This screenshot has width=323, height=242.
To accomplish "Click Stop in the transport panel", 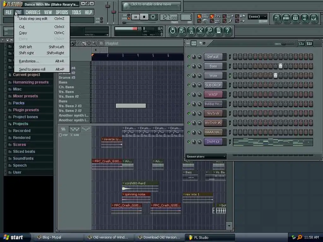I will click(144, 17).
